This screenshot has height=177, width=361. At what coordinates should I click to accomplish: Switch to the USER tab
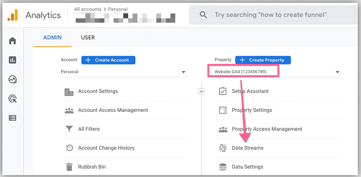pyautogui.click(x=88, y=38)
